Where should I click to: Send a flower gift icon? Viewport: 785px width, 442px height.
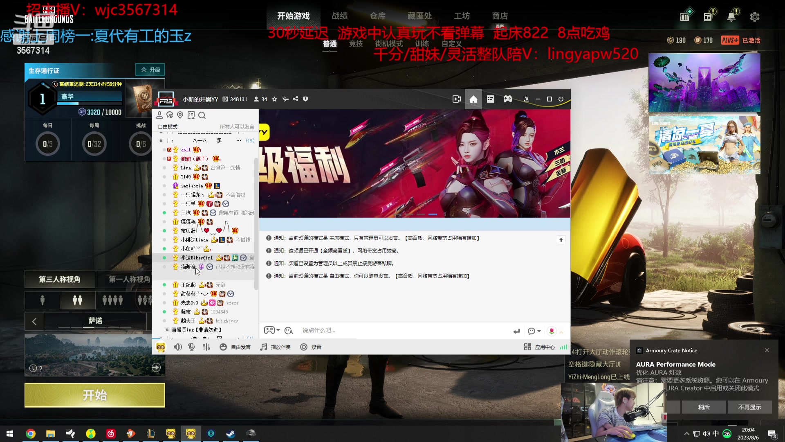coord(552,331)
